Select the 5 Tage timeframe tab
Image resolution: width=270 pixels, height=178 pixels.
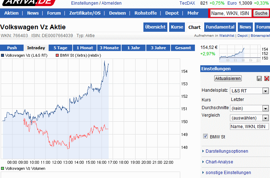(x=60, y=48)
